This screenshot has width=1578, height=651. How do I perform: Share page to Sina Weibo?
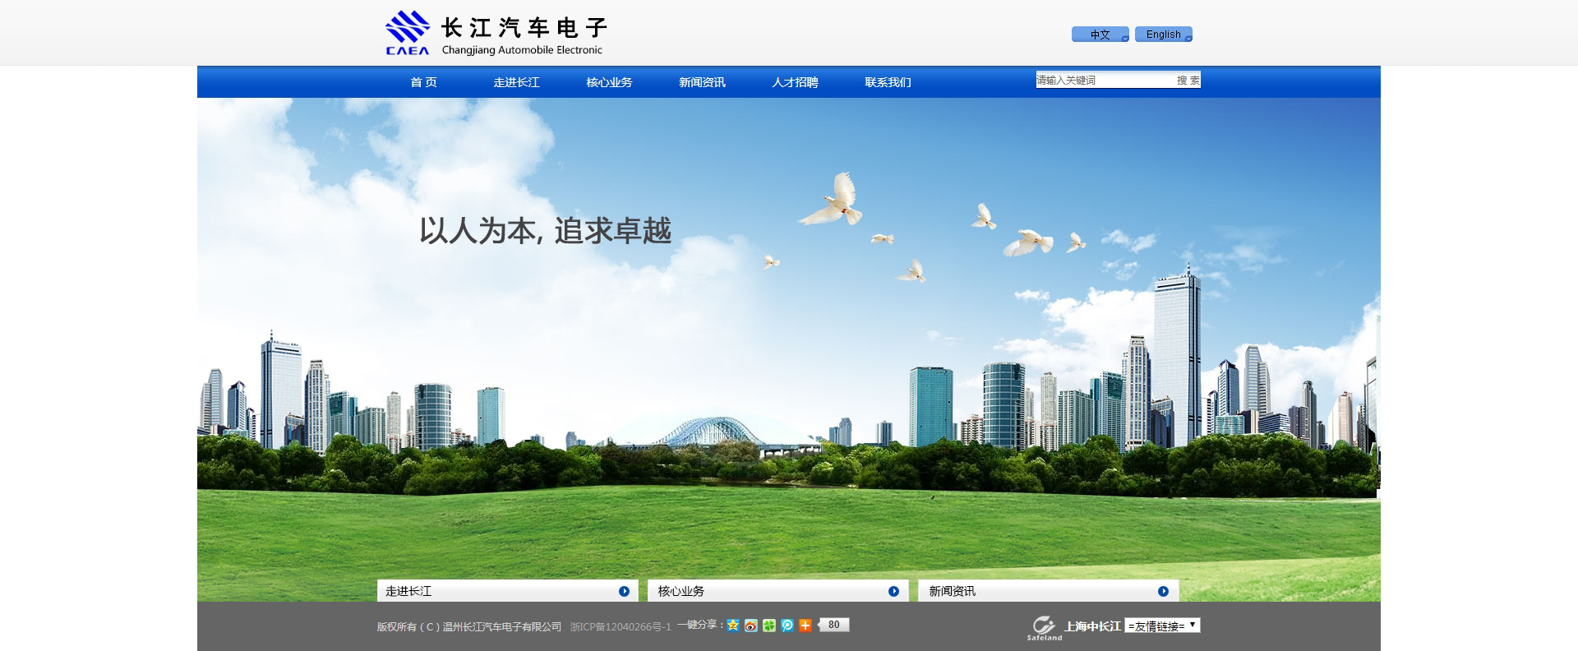tap(751, 626)
